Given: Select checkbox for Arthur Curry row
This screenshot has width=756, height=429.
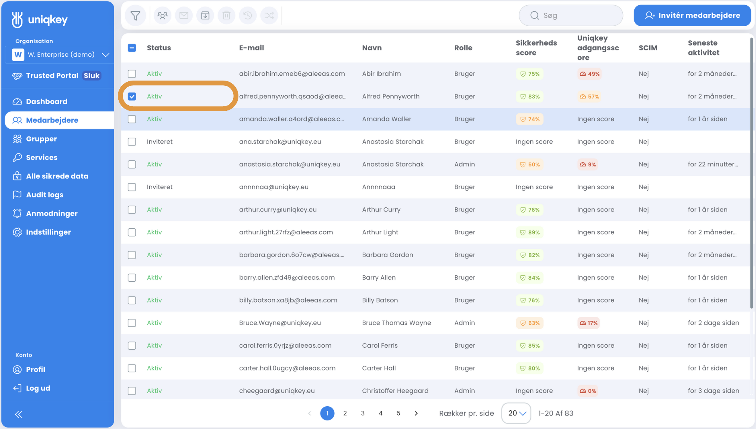Looking at the screenshot, I should click(x=132, y=210).
